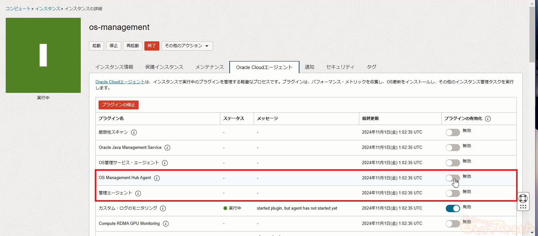The width and height of the screenshot is (538, 236).
Task: Open info icon for OS Management Hub Agent
Action: click(x=157, y=178)
